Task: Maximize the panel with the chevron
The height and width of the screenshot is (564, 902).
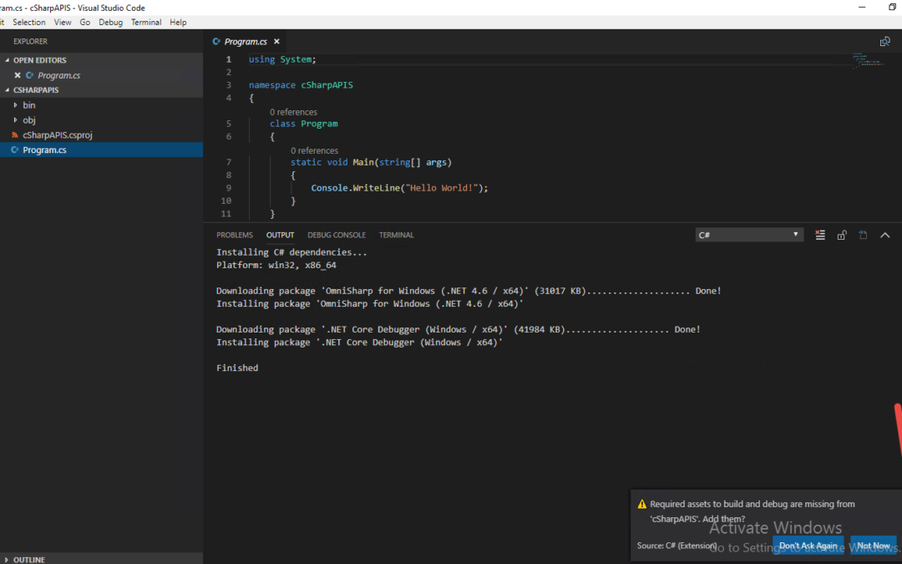Action: pyautogui.click(x=884, y=235)
